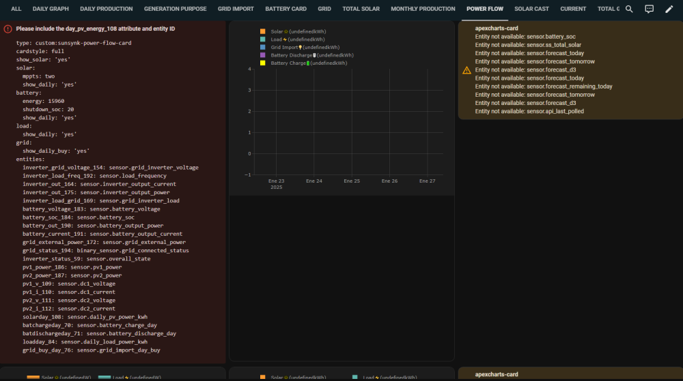Viewport: 683px width, 381px height.
Task: Open the TOTAL SOLAR tab
Action: tap(361, 9)
